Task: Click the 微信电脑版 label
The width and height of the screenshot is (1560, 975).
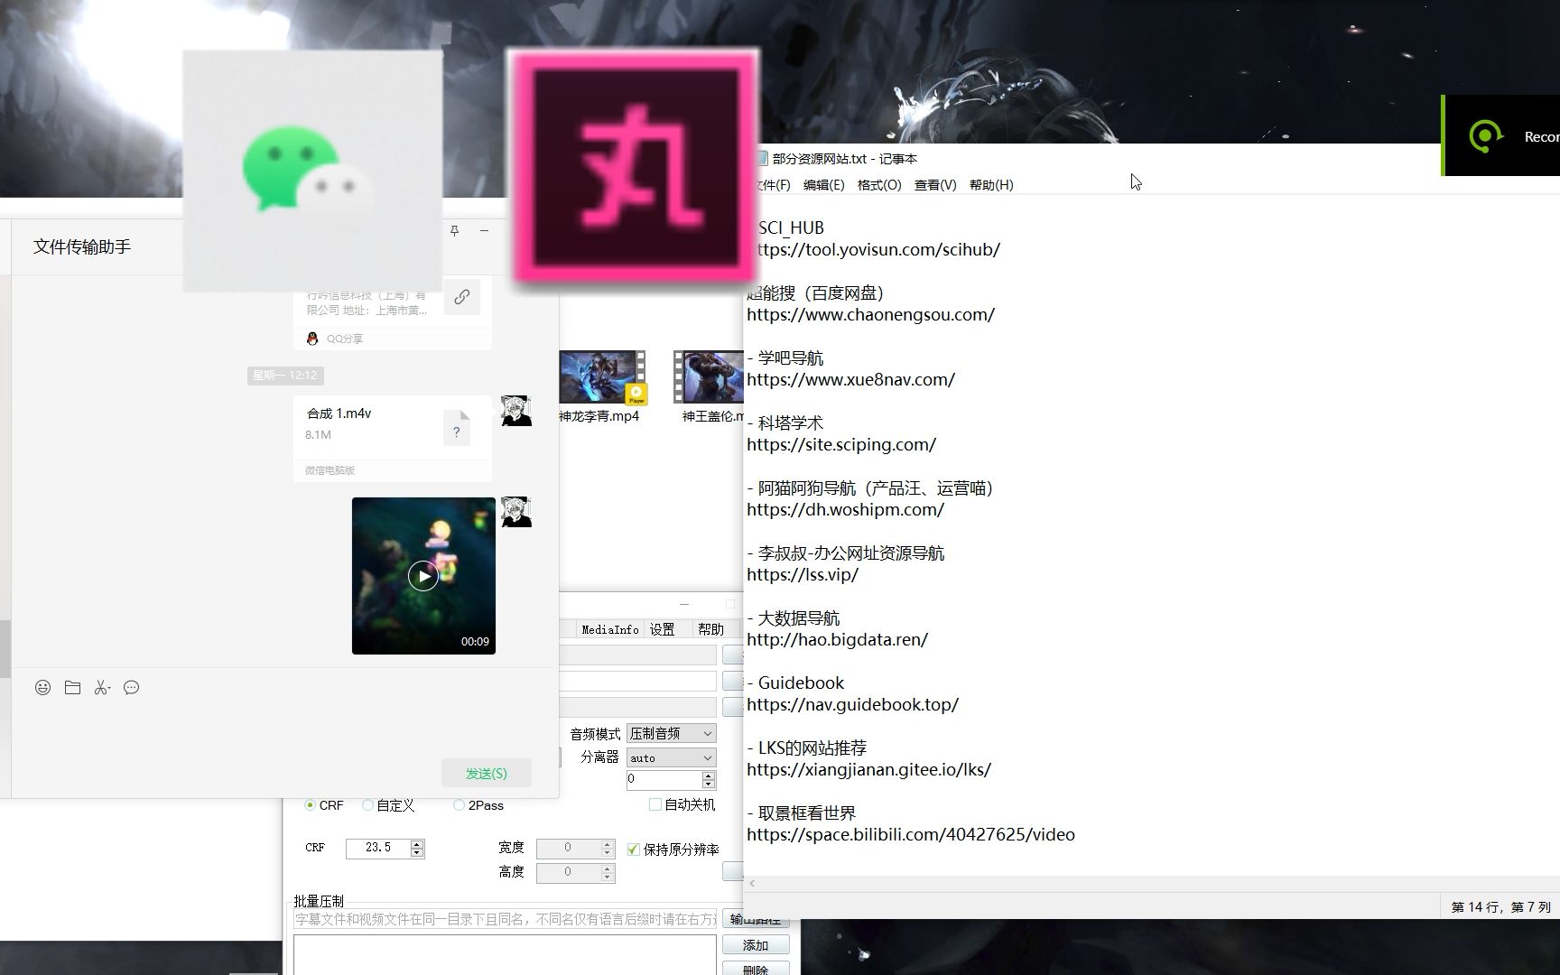Action: tap(330, 470)
